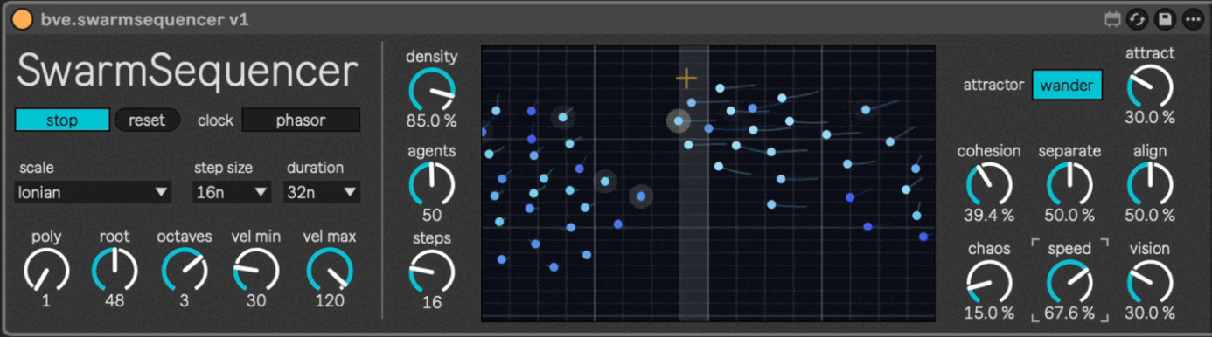
Task: Click the speed value 67.6 %
Action: pyautogui.click(x=1069, y=313)
